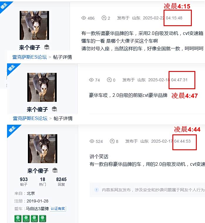
Task: Open the top post's donkey avatar
Action: tap(34, 25)
